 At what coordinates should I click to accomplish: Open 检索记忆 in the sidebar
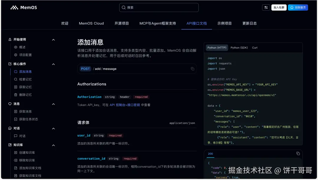tap(25, 79)
